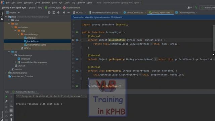The width and height of the screenshot is (215, 121).
Task: Collapse the therealdanvega folder under out
Action: tap(18, 34)
